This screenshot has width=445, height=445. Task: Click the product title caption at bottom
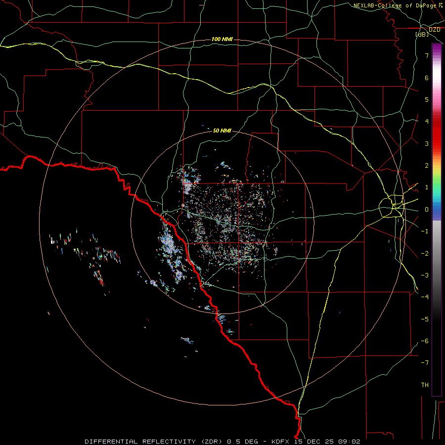pos(222,442)
